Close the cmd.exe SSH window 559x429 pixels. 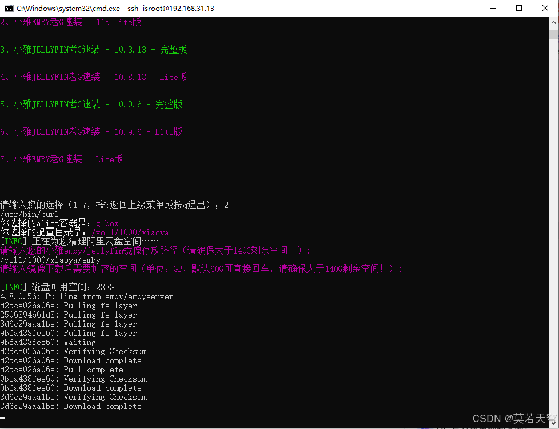(545, 8)
